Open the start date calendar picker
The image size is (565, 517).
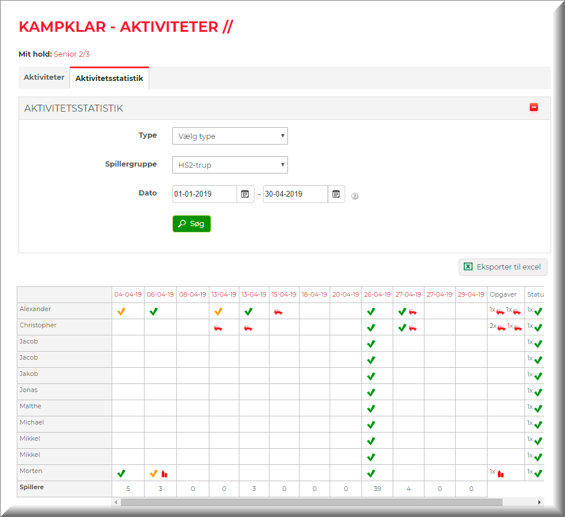coord(245,194)
